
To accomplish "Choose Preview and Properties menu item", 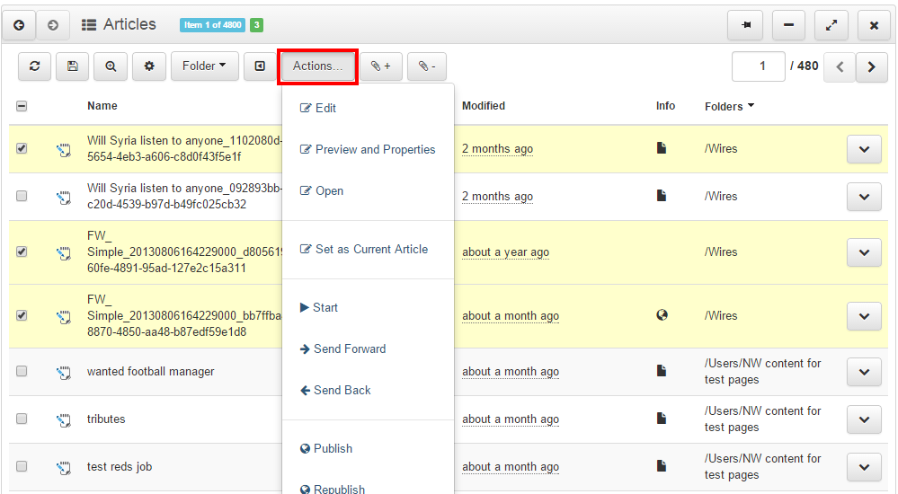I will click(369, 149).
